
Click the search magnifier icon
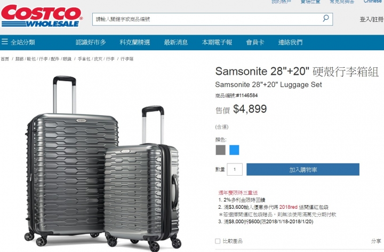click(x=326, y=18)
